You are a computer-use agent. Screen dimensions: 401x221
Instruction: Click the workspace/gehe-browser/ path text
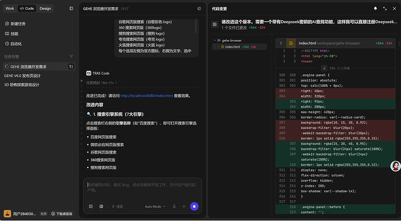(339, 44)
